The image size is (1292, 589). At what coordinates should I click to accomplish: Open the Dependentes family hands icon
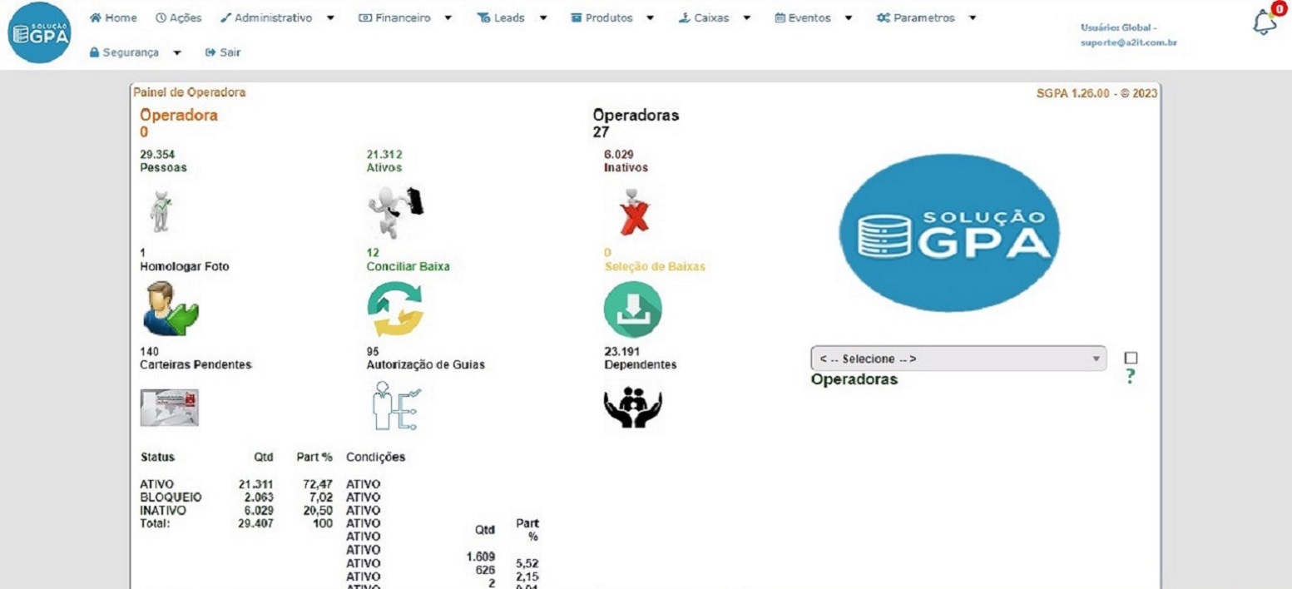[x=632, y=408]
